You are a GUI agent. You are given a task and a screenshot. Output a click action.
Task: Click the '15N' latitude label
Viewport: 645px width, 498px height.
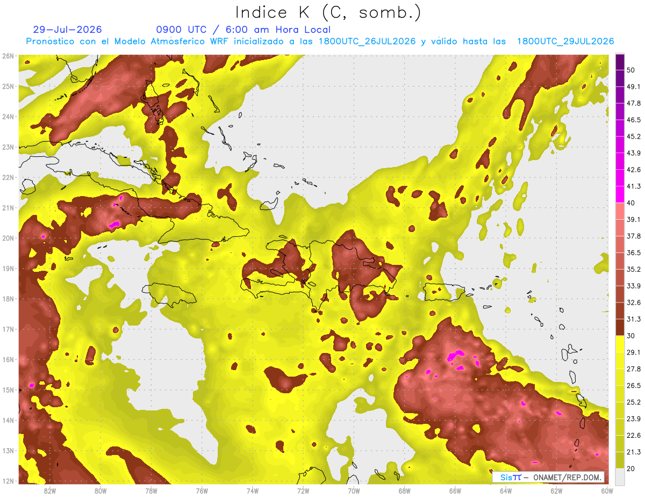point(8,390)
